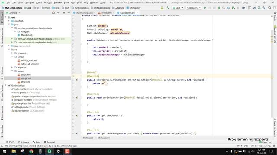Viewport: 277px width, 155px height.
Task: Click the Debug app bug icon
Action: point(219,8)
